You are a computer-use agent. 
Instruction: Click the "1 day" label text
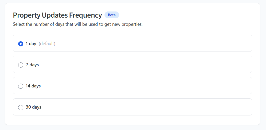coord(31,44)
